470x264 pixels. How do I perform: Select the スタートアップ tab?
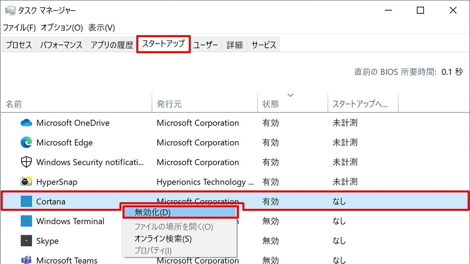click(x=163, y=44)
